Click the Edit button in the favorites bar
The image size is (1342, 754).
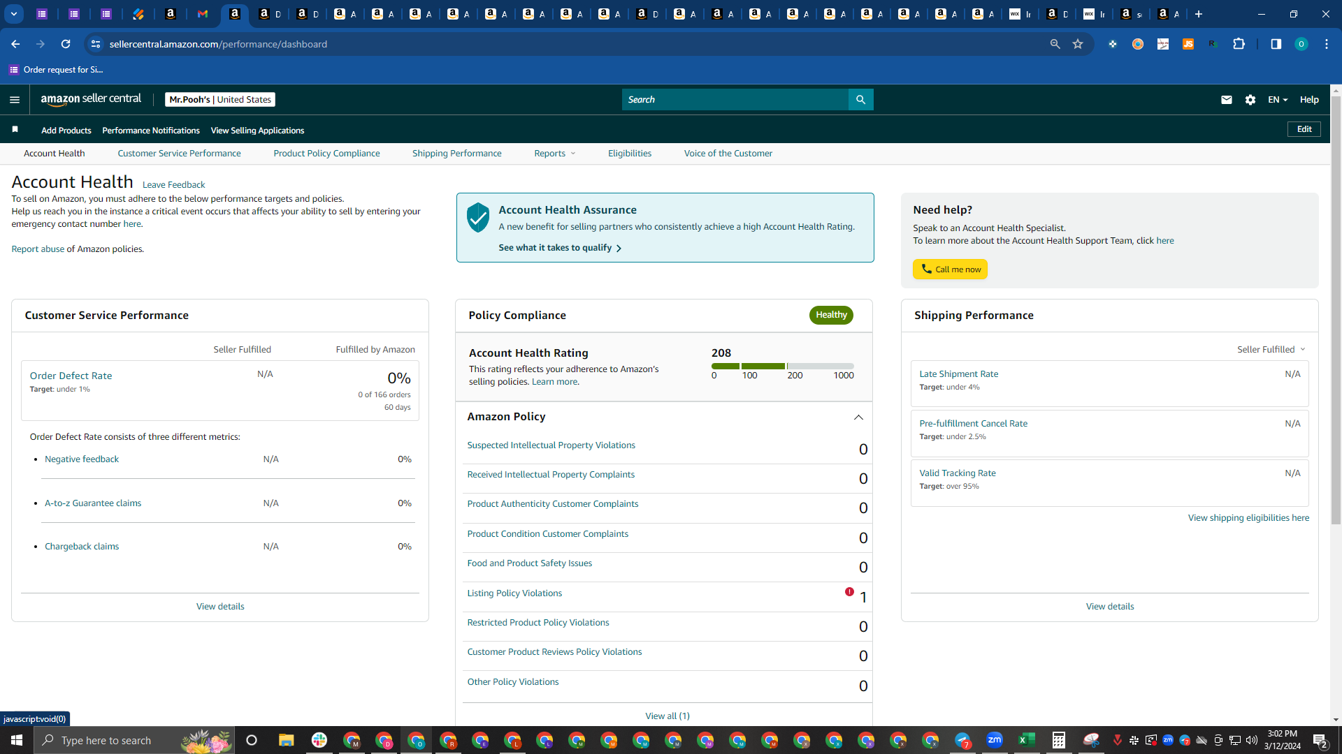click(1304, 129)
